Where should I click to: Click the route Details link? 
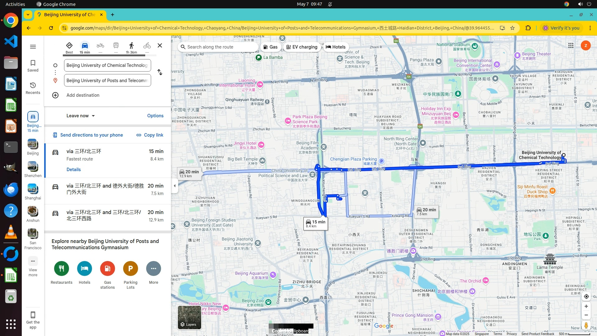[73, 170]
